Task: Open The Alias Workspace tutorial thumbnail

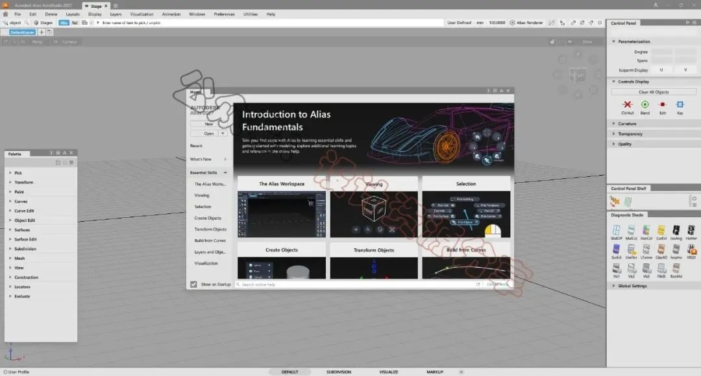Action: [x=282, y=215]
